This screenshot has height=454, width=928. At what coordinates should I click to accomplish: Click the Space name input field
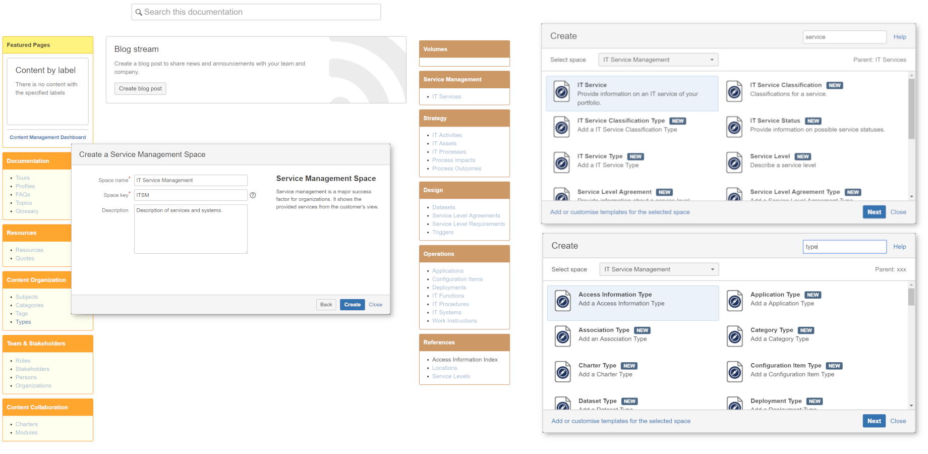[x=191, y=180]
